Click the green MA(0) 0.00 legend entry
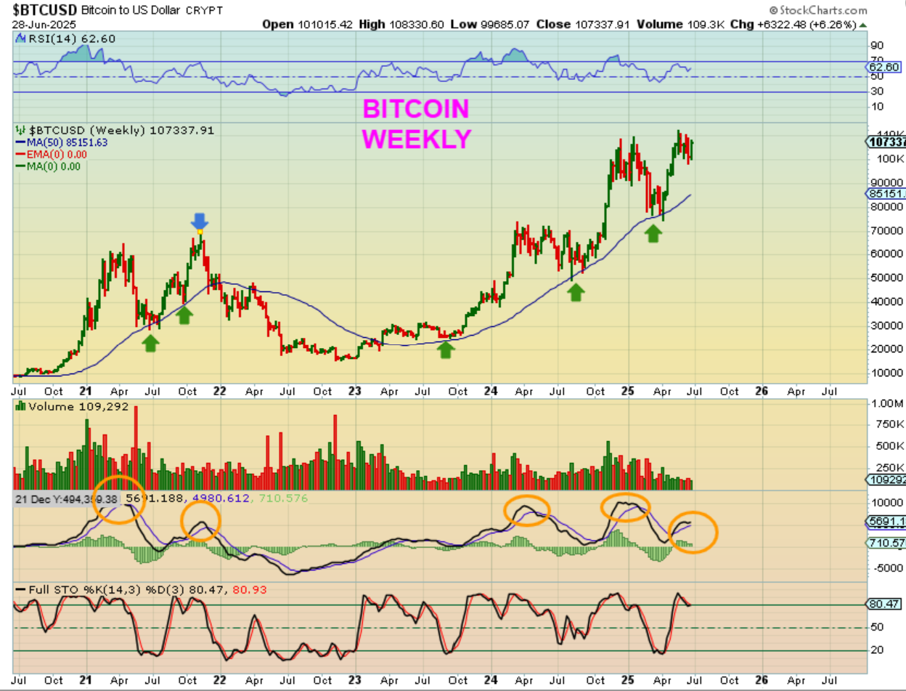The height and width of the screenshot is (691, 906). 47,166
